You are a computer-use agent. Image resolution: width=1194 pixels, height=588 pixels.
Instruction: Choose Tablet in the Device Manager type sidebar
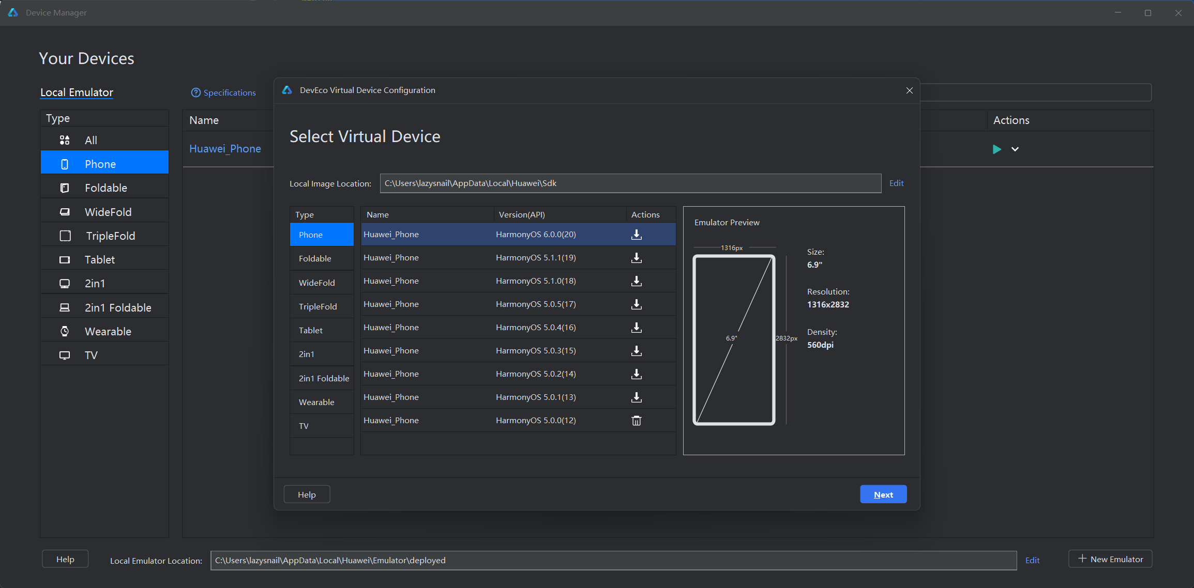tap(100, 259)
